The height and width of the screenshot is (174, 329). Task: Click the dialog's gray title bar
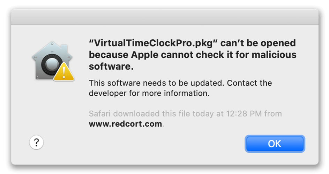click(165, 17)
